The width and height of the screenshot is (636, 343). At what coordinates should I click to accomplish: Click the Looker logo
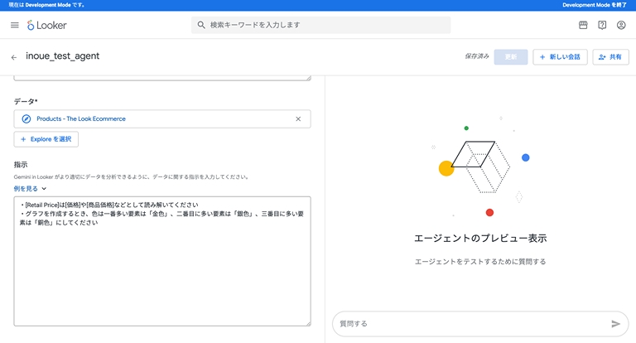(x=46, y=25)
